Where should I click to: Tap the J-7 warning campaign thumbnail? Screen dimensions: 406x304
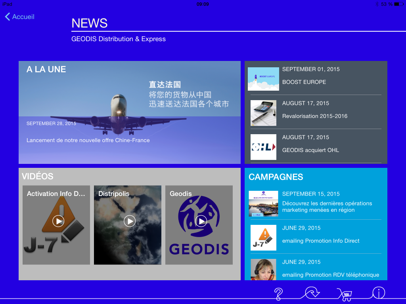tap(263, 237)
